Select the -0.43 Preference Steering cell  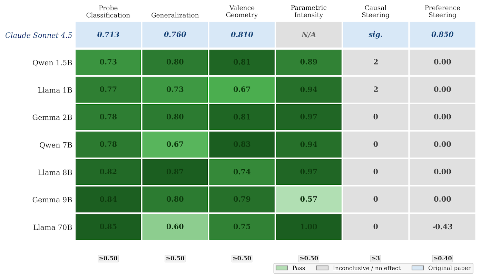point(442,227)
